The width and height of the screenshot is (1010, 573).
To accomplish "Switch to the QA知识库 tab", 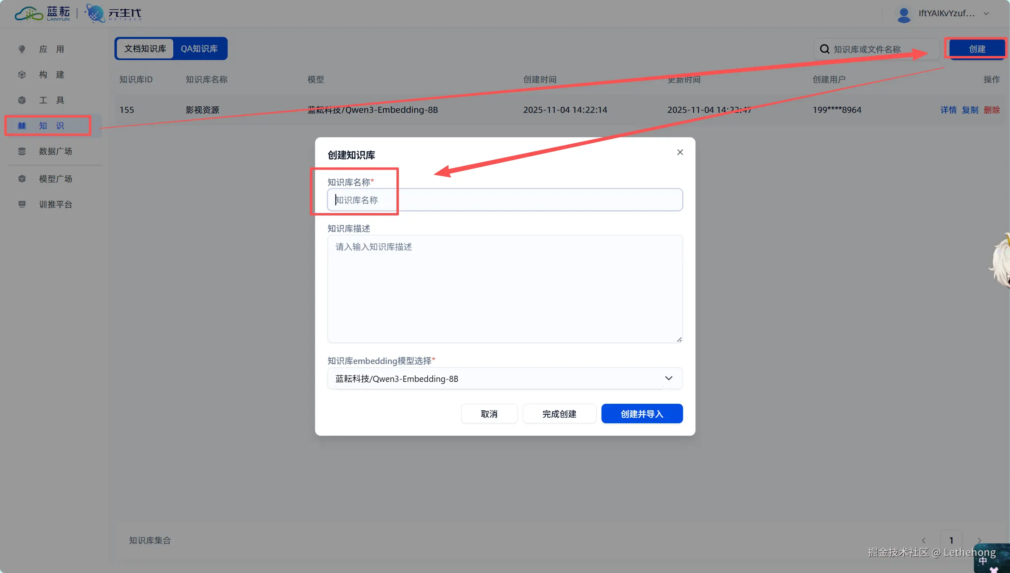I will click(x=199, y=49).
